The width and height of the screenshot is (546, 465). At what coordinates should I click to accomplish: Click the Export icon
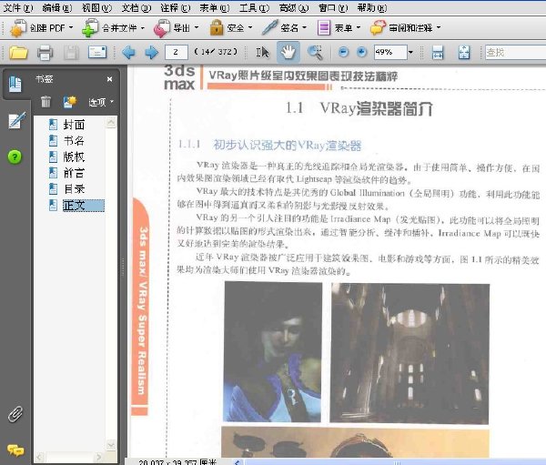(x=162, y=28)
